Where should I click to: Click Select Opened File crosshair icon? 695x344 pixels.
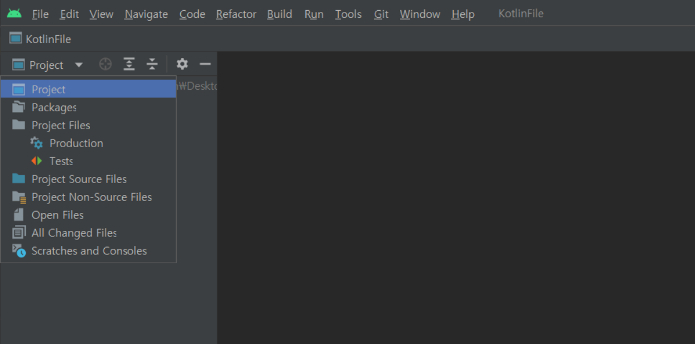tap(105, 64)
